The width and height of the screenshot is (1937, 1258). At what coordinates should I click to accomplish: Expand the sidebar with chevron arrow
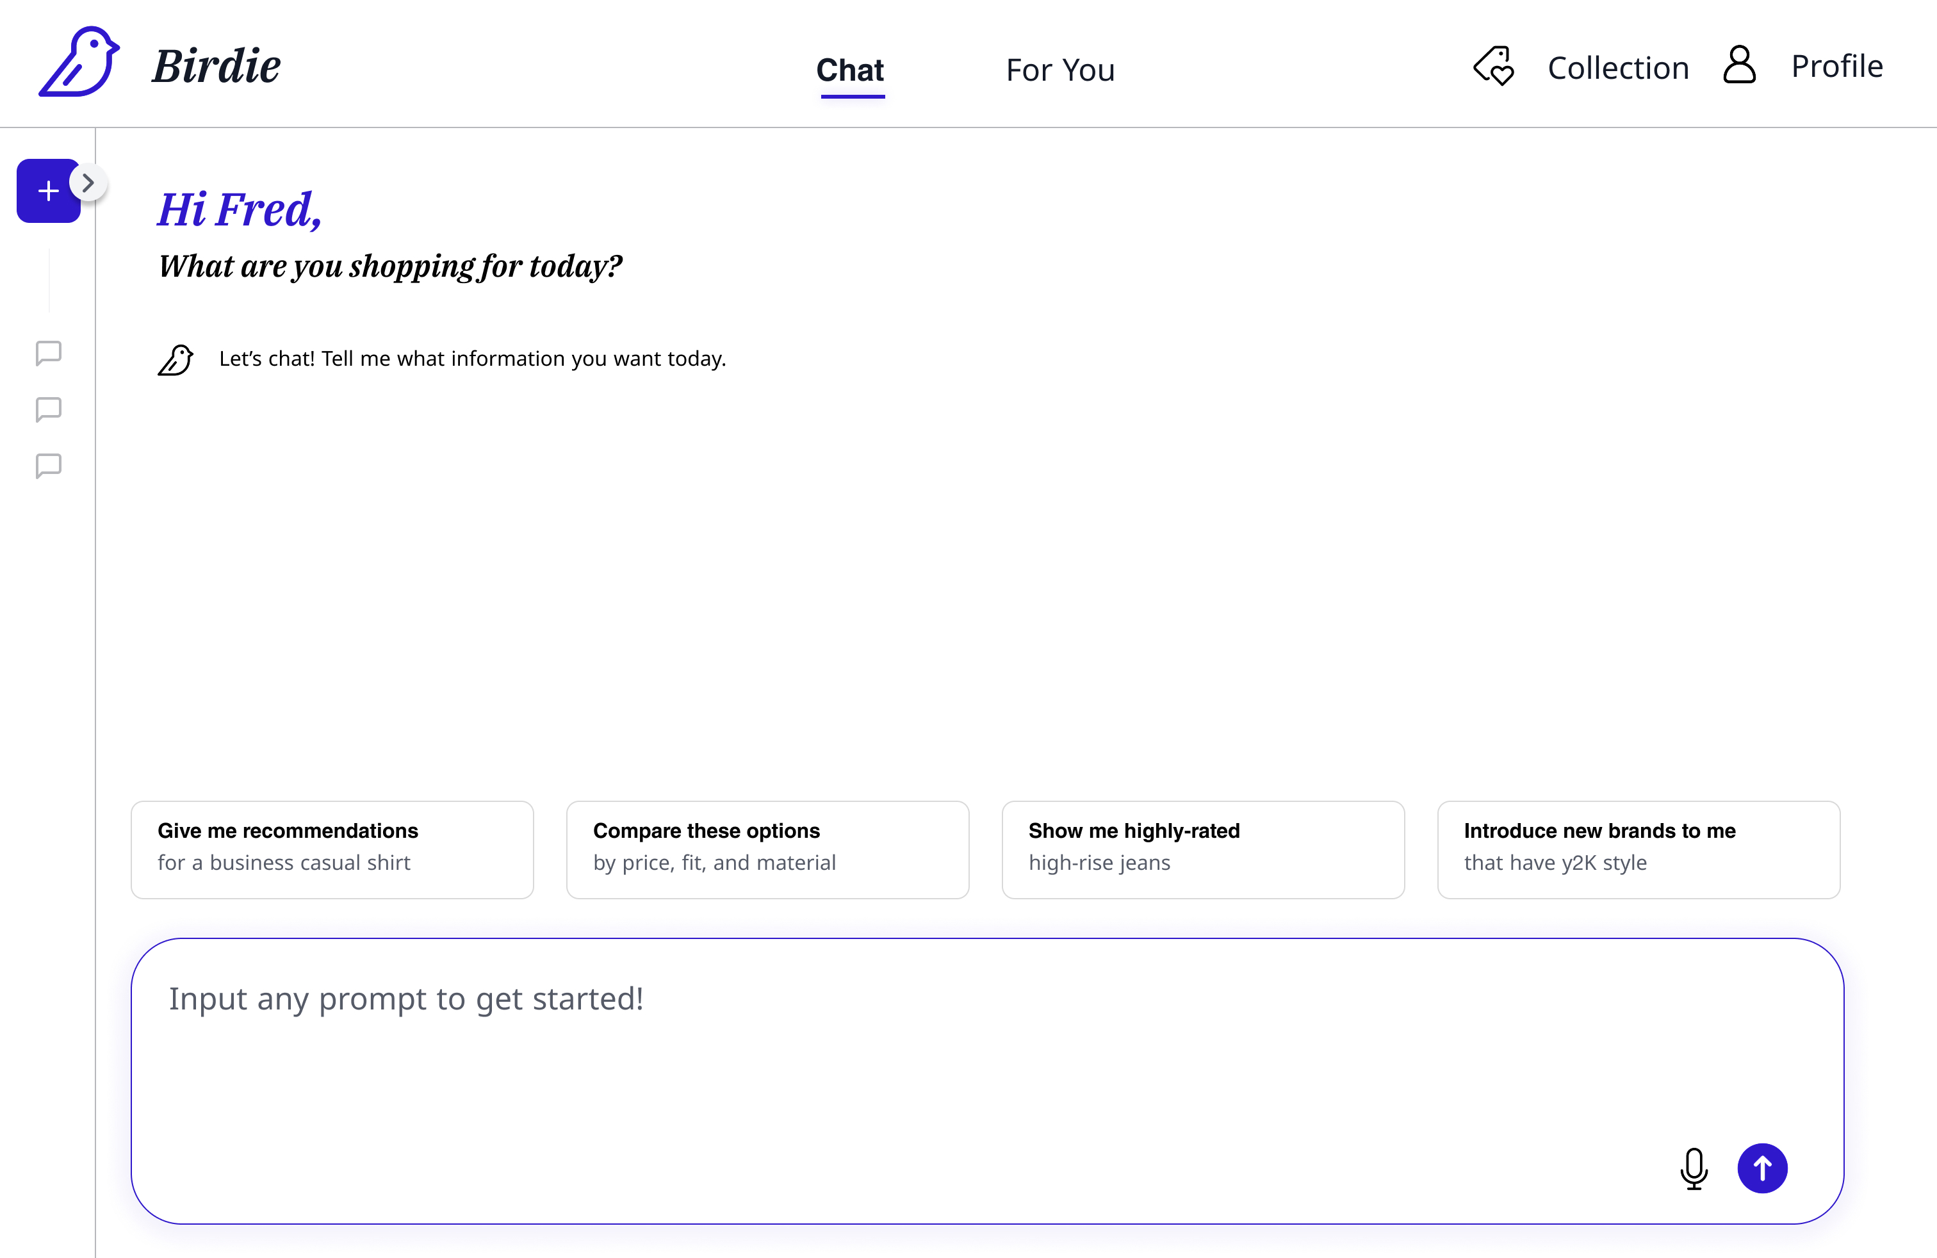point(88,183)
